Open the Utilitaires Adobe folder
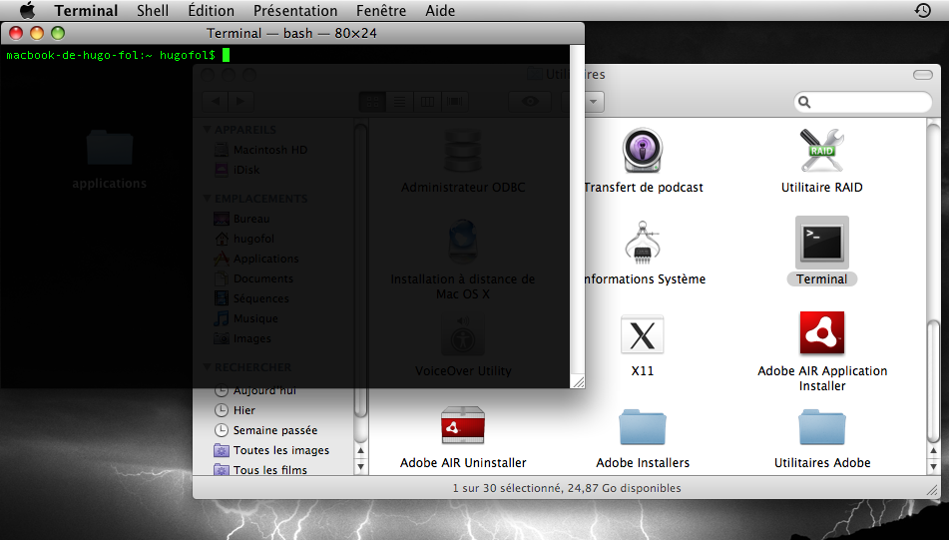 tap(822, 427)
